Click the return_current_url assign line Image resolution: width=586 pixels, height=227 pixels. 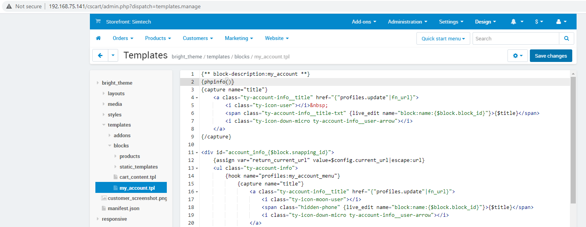tap(319, 160)
